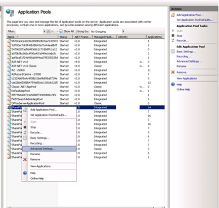This screenshot has height=208, width=219.
Task: Click Add Application Pool in Actions pane
Action: [190, 15]
